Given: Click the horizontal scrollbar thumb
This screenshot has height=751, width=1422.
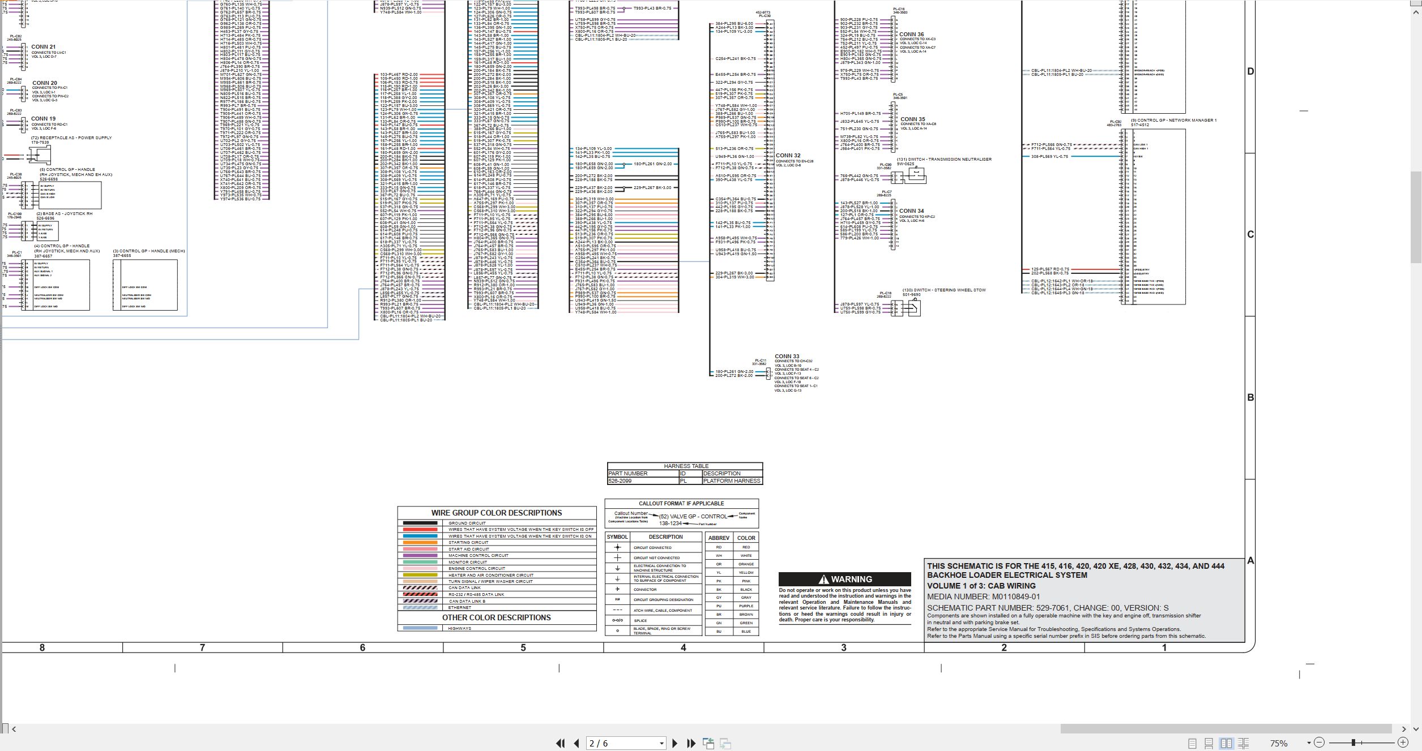Looking at the screenshot, I should point(1226,729).
